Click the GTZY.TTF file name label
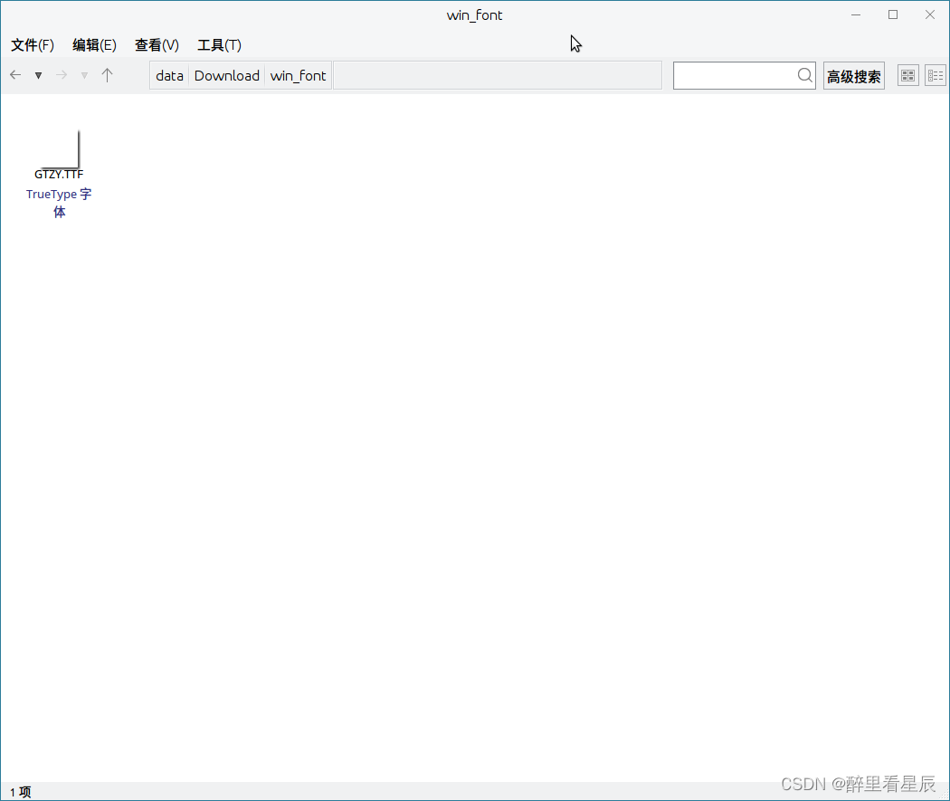 (59, 175)
